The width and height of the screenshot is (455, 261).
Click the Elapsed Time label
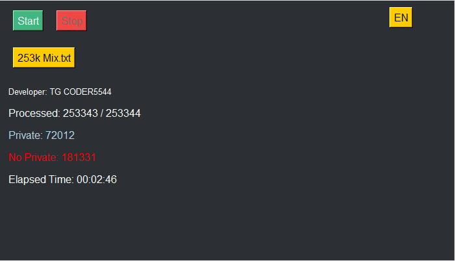point(41,180)
